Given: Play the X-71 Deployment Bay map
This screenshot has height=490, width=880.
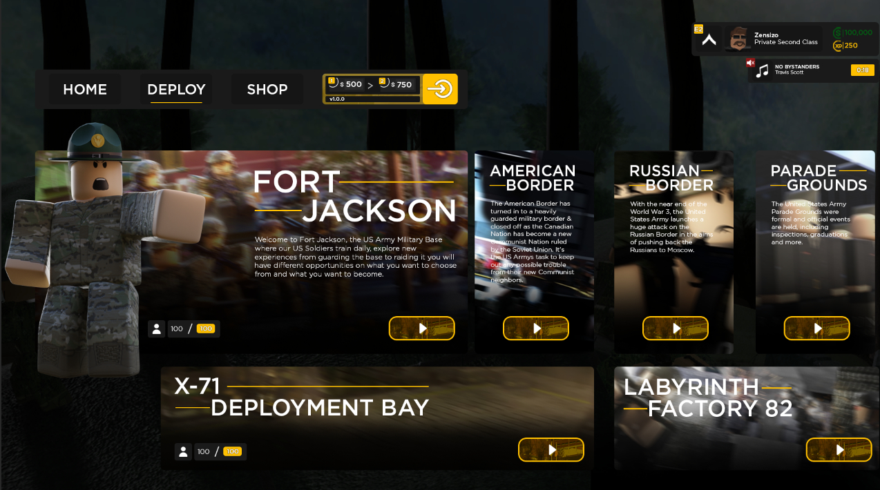Looking at the screenshot, I should click(x=551, y=450).
